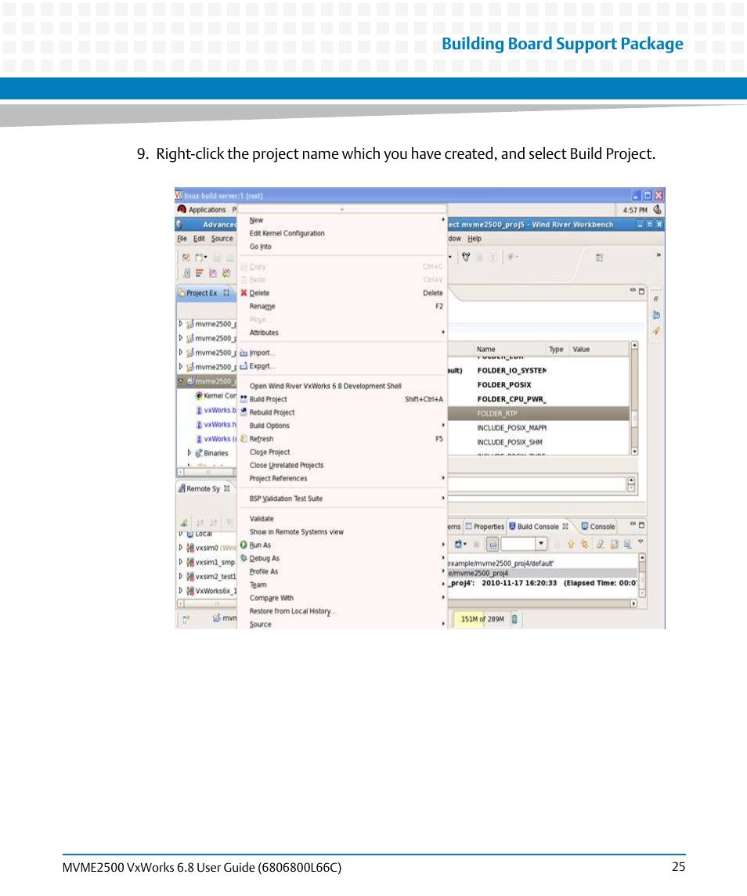The width and height of the screenshot is (747, 896).
Task: Click the garbage collector trash icon
Action: click(x=514, y=619)
